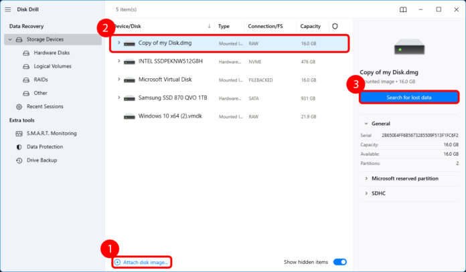Sort by the Device/Disk column header
Viewport: 466px width, 272px height.
127,26
